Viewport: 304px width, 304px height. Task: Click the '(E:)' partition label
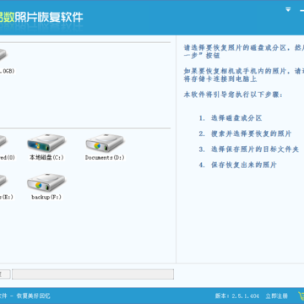tap(7, 197)
